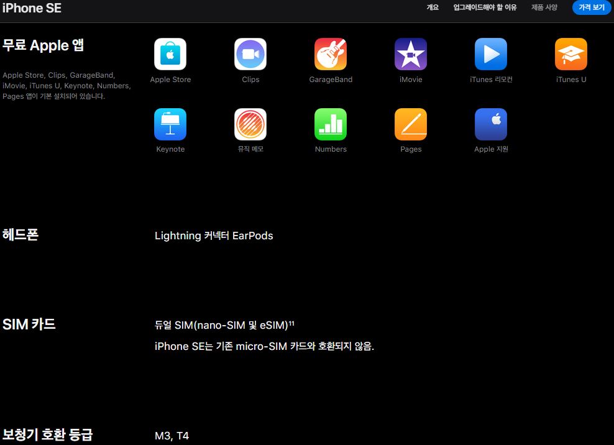
Task: Click the iTunes U label text
Action: point(571,80)
